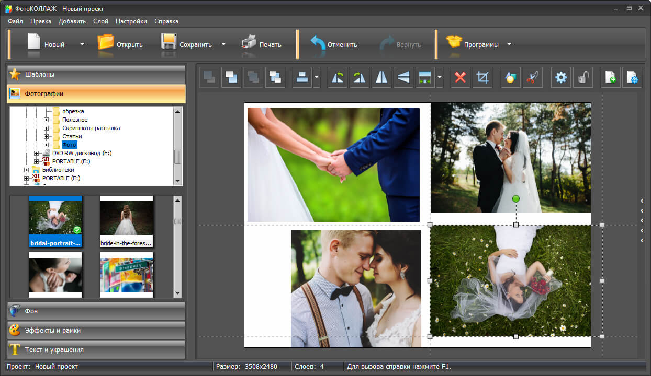Open the Слой menu
Viewport: 651px width, 376px height.
[x=100, y=21]
